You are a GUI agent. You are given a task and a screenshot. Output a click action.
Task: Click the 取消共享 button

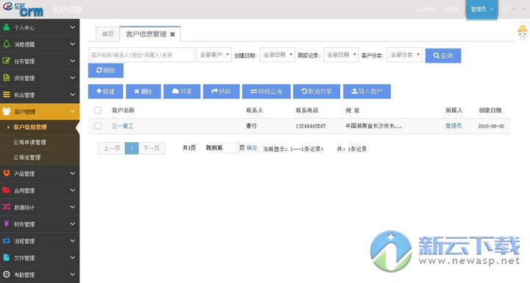click(x=317, y=91)
